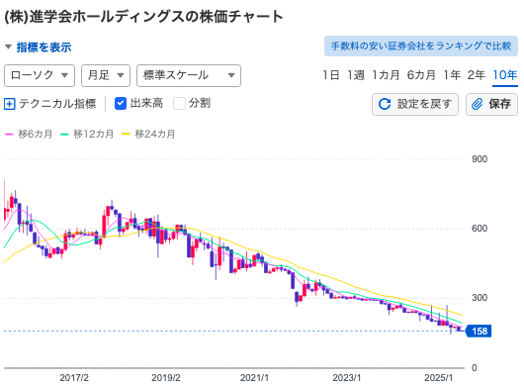Image resolution: width=524 pixels, height=384 pixels.
Task: Click the 2025/1 date axis label
Action: 438,378
